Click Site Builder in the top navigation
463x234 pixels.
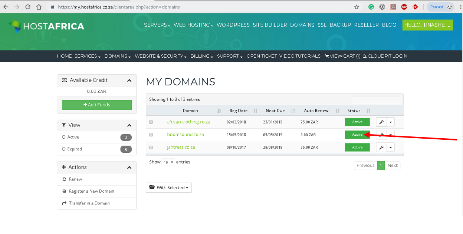tap(270, 25)
